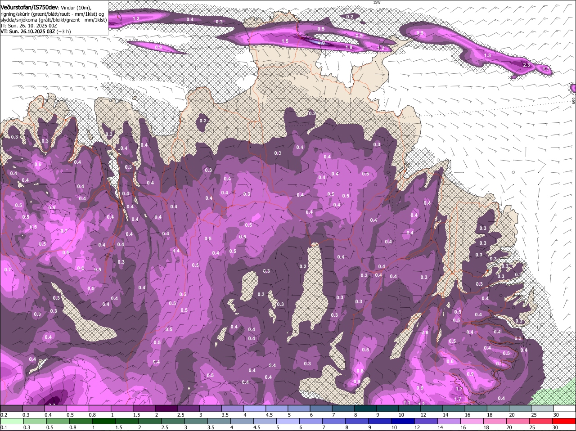Click the bright red lower swatch after 30
576x431 pixels.
(x=565, y=421)
